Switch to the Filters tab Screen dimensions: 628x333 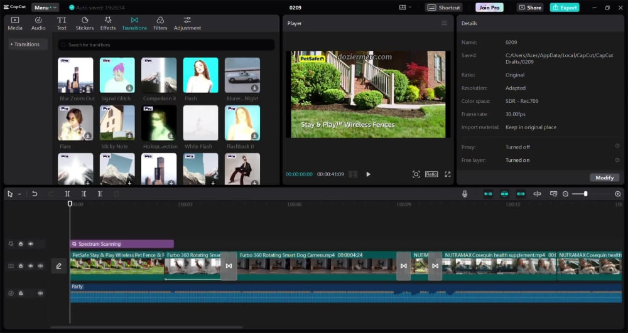click(160, 24)
